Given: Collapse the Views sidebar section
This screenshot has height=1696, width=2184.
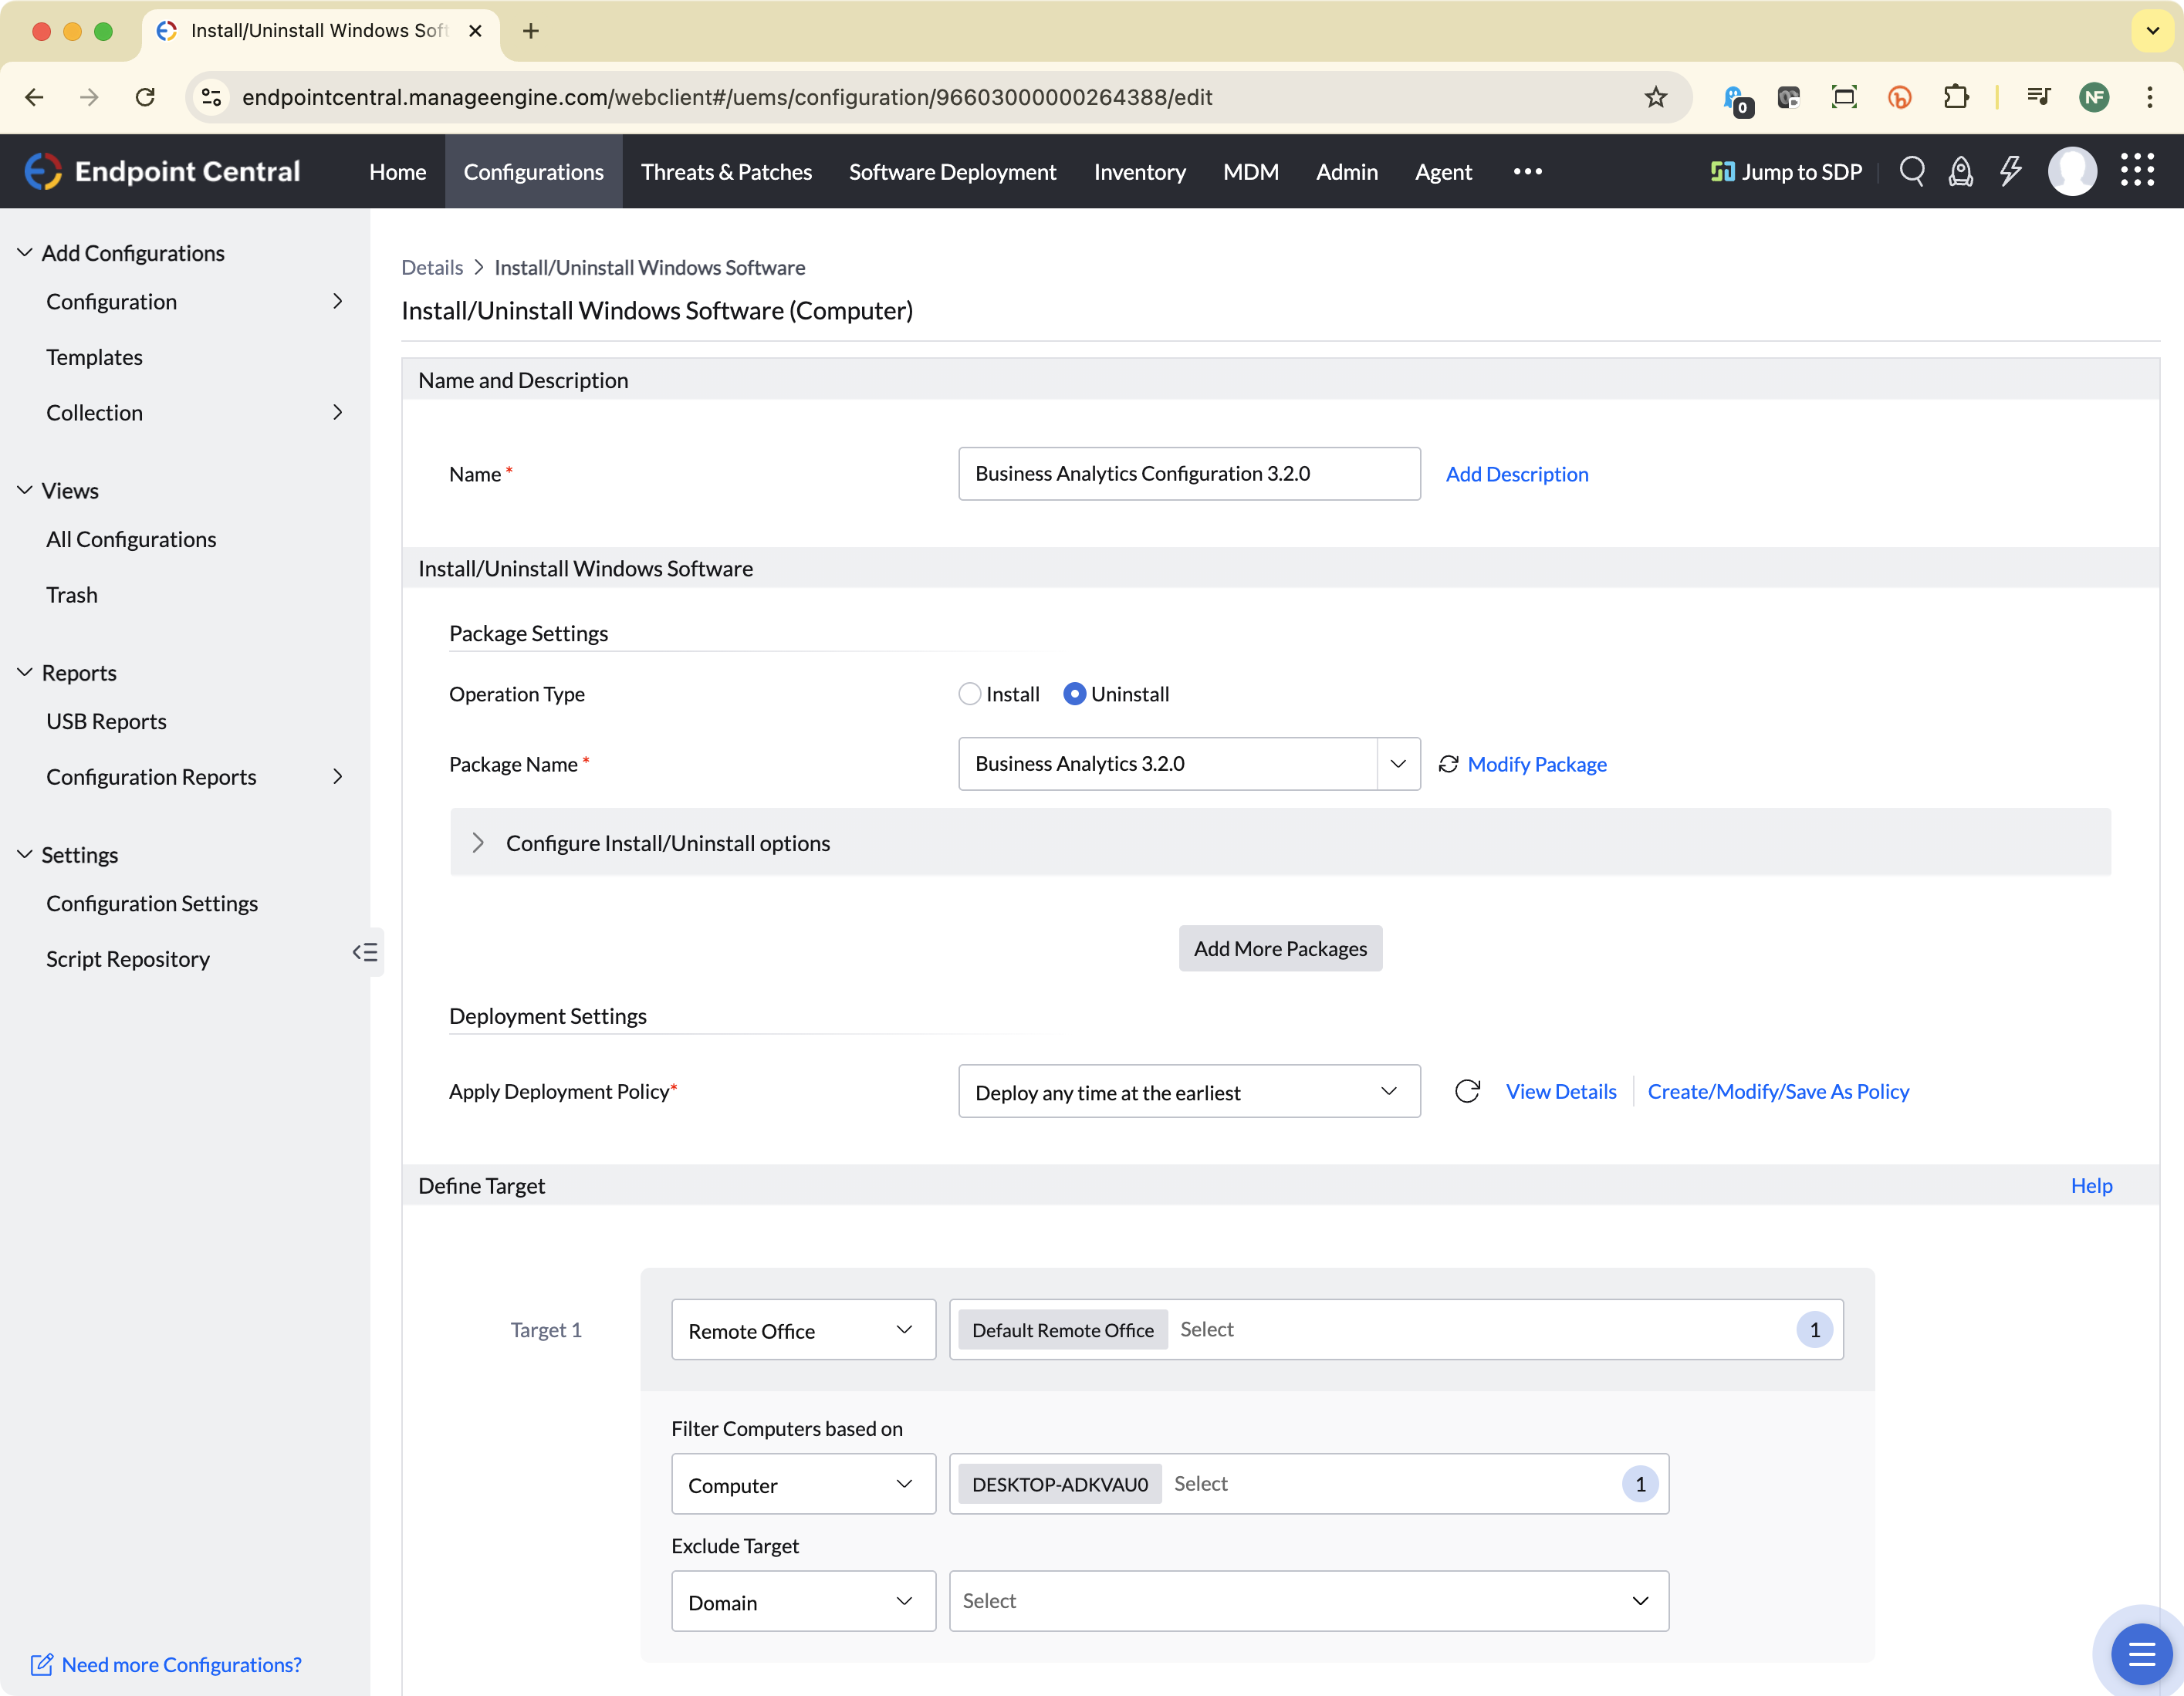Looking at the screenshot, I should click(24, 490).
